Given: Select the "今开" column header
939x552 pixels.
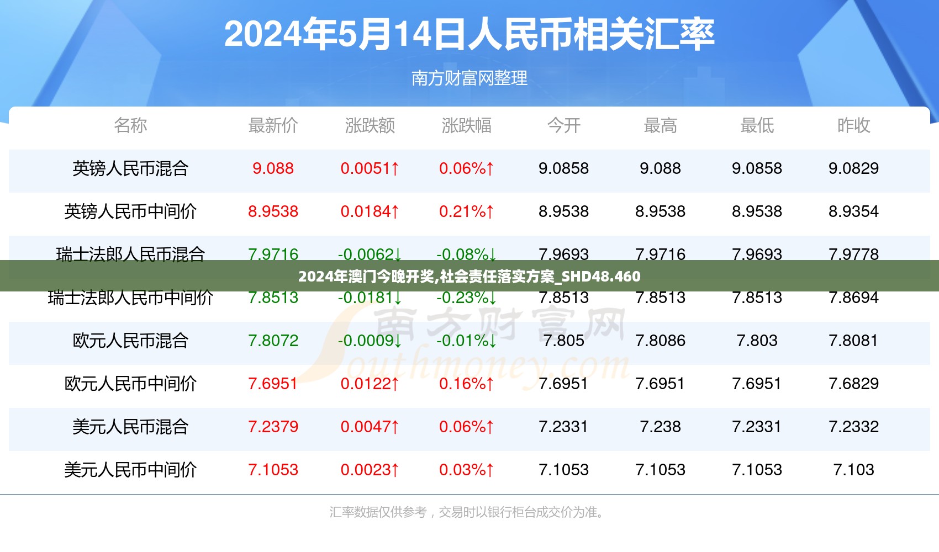Looking at the screenshot, I should [563, 125].
